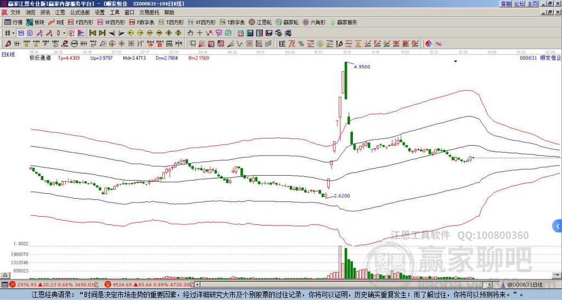
Task: Open the 行情 market quotes view
Action: click(13, 22)
